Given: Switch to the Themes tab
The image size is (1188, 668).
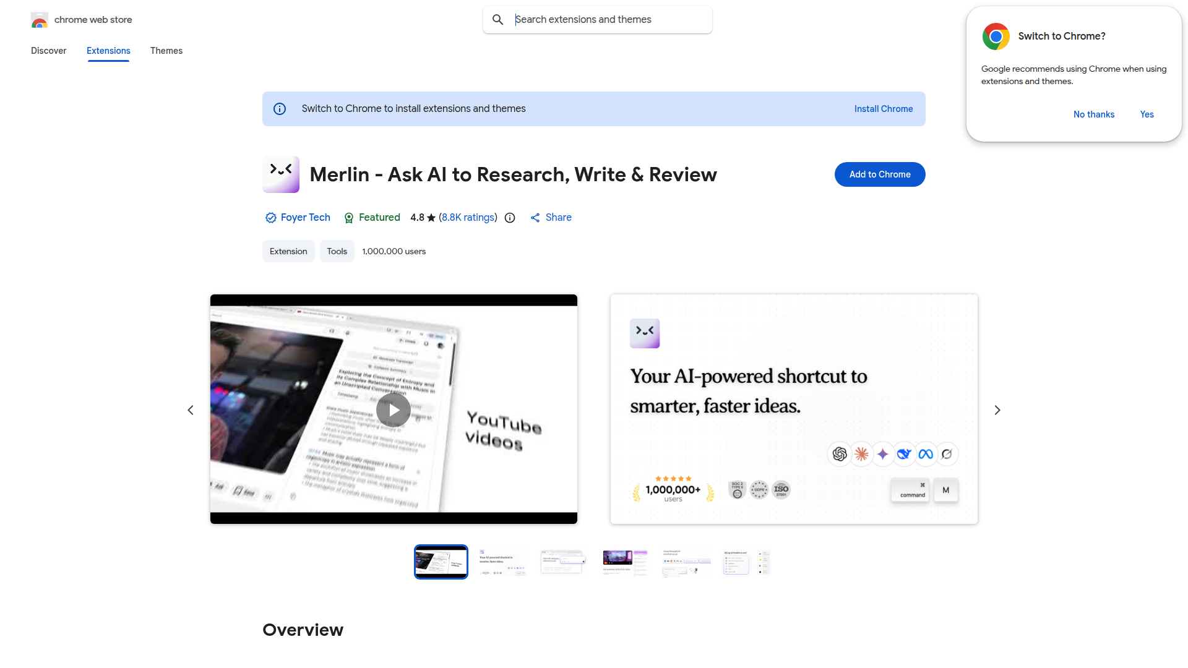Looking at the screenshot, I should 166,51.
